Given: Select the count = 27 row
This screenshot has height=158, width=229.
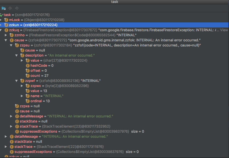Looking at the screenshot, I should point(114,76).
